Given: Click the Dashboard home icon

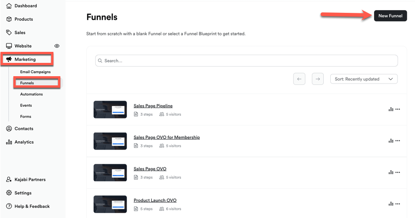Looking at the screenshot, I should tap(9, 6).
